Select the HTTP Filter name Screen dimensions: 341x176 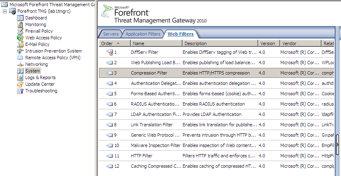[x=142, y=156]
